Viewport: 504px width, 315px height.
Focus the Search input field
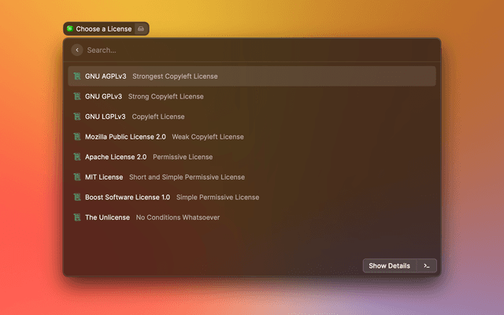pyautogui.click(x=252, y=50)
